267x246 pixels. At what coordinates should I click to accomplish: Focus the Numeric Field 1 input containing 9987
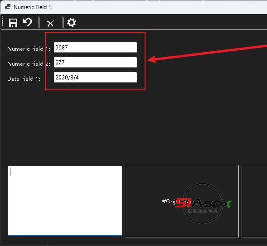pos(95,47)
